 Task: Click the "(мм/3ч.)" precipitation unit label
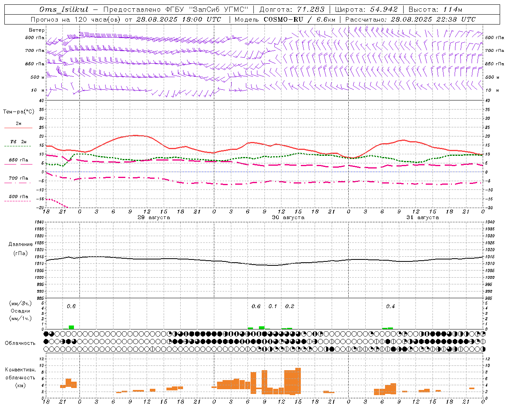[21, 303]
